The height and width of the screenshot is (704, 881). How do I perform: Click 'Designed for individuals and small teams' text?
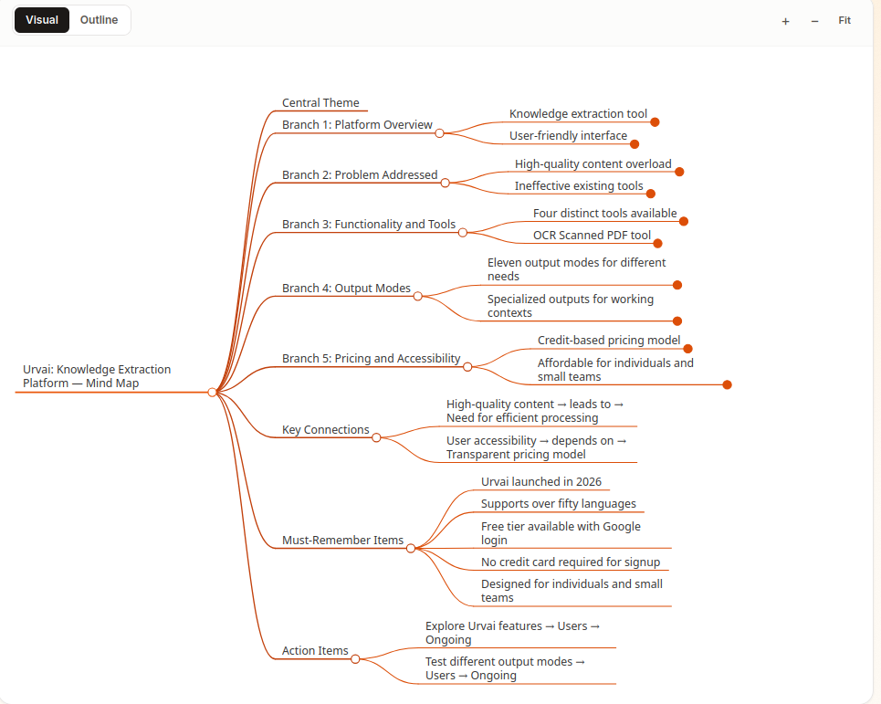pyautogui.click(x=572, y=591)
